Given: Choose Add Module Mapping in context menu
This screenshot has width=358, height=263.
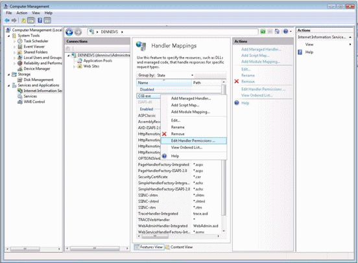Looking at the screenshot, I should tap(194, 112).
